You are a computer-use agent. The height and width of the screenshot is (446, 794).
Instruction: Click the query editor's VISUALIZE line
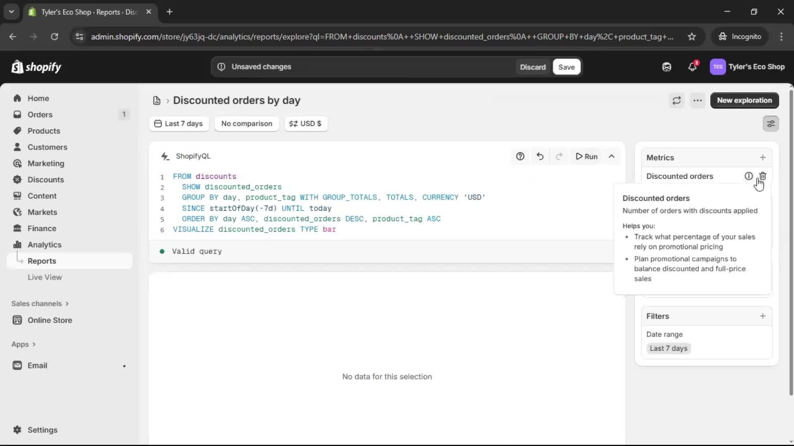coord(254,229)
